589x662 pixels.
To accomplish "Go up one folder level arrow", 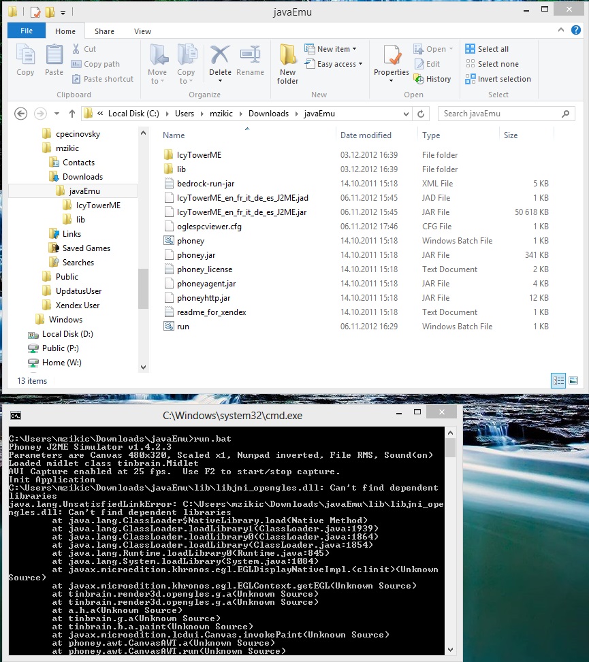I will (72, 114).
